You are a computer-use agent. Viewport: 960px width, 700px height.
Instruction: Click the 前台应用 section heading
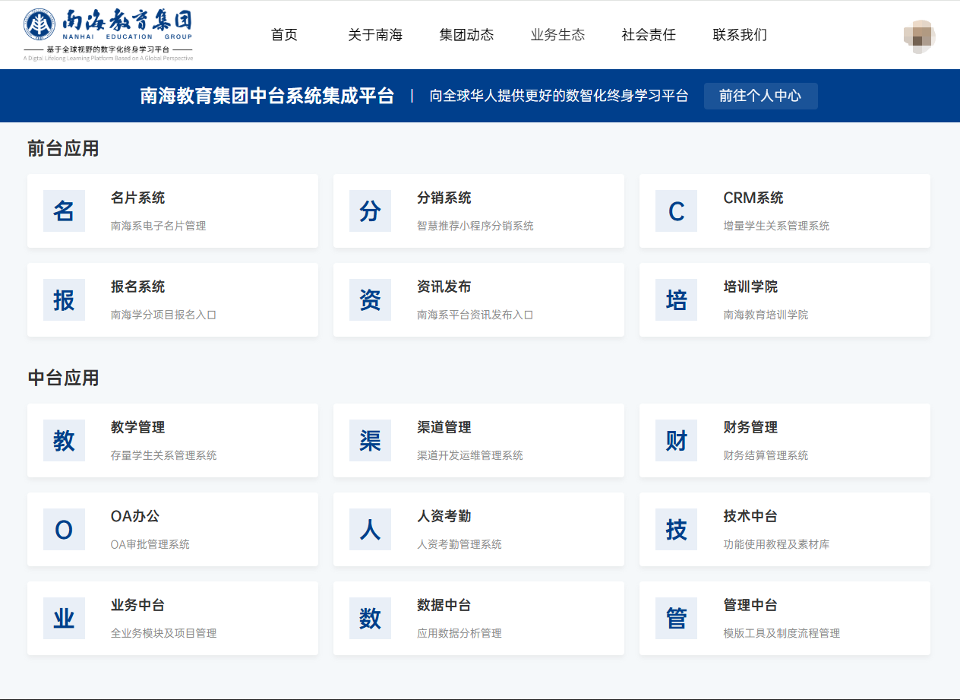click(x=63, y=148)
